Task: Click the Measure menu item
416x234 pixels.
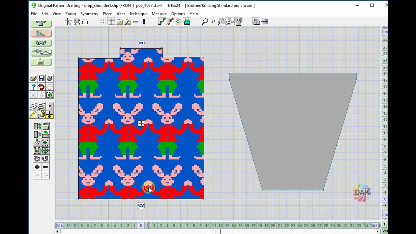Action: click(x=159, y=14)
